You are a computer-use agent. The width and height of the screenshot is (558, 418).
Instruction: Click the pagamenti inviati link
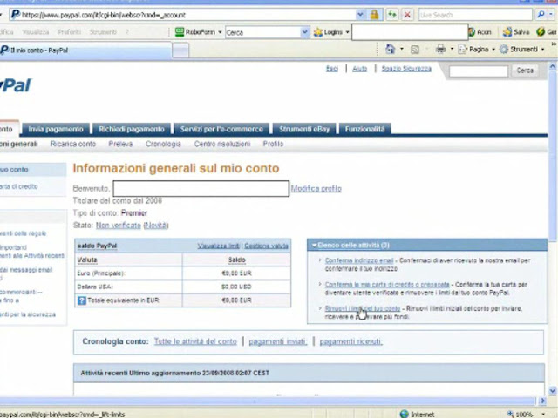[277, 341]
